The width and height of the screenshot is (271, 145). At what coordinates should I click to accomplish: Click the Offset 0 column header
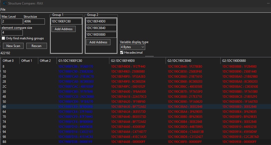[x=10, y=61]
